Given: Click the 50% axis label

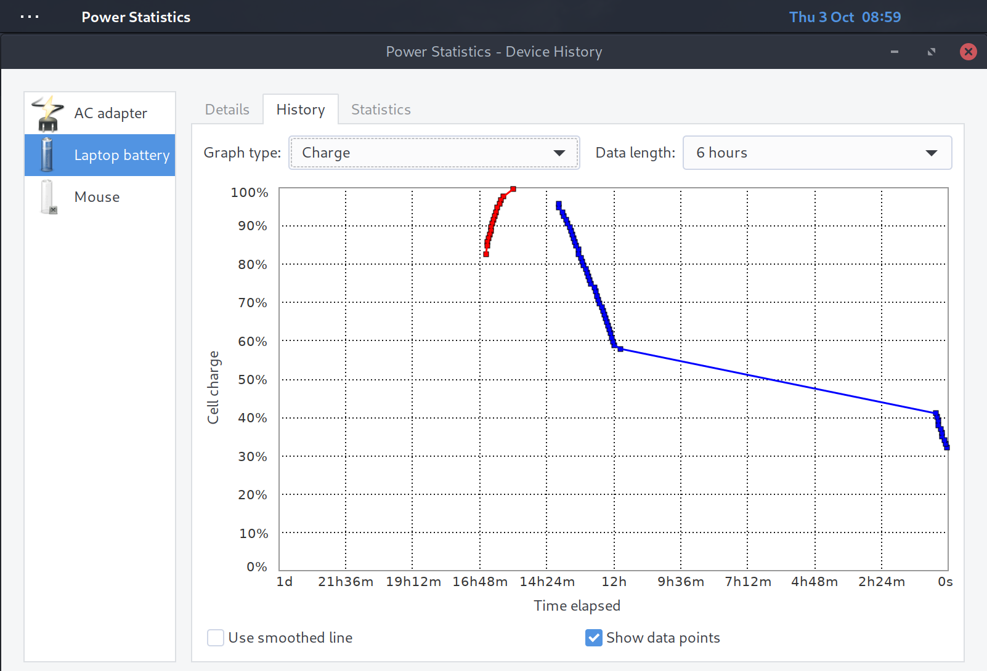Looking at the screenshot, I should 253,379.
